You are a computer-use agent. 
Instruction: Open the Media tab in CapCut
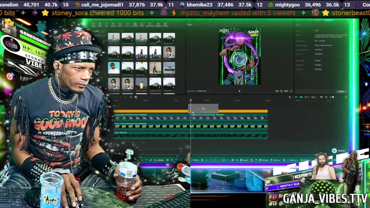[93, 25]
